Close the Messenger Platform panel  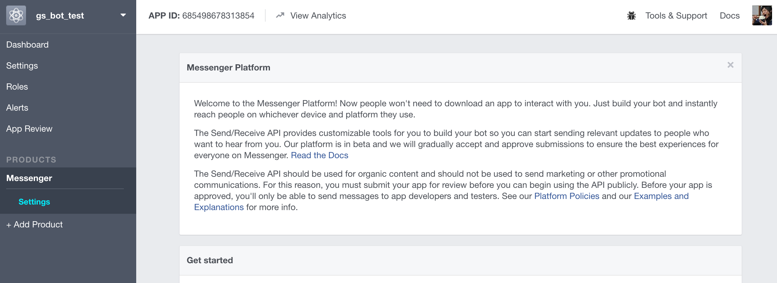click(x=731, y=65)
